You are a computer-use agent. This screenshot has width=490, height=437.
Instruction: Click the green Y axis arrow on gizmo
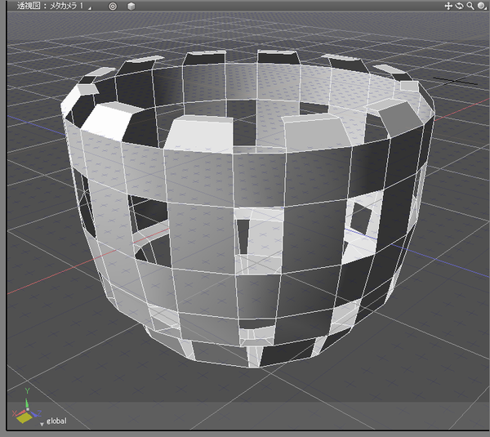point(25,402)
